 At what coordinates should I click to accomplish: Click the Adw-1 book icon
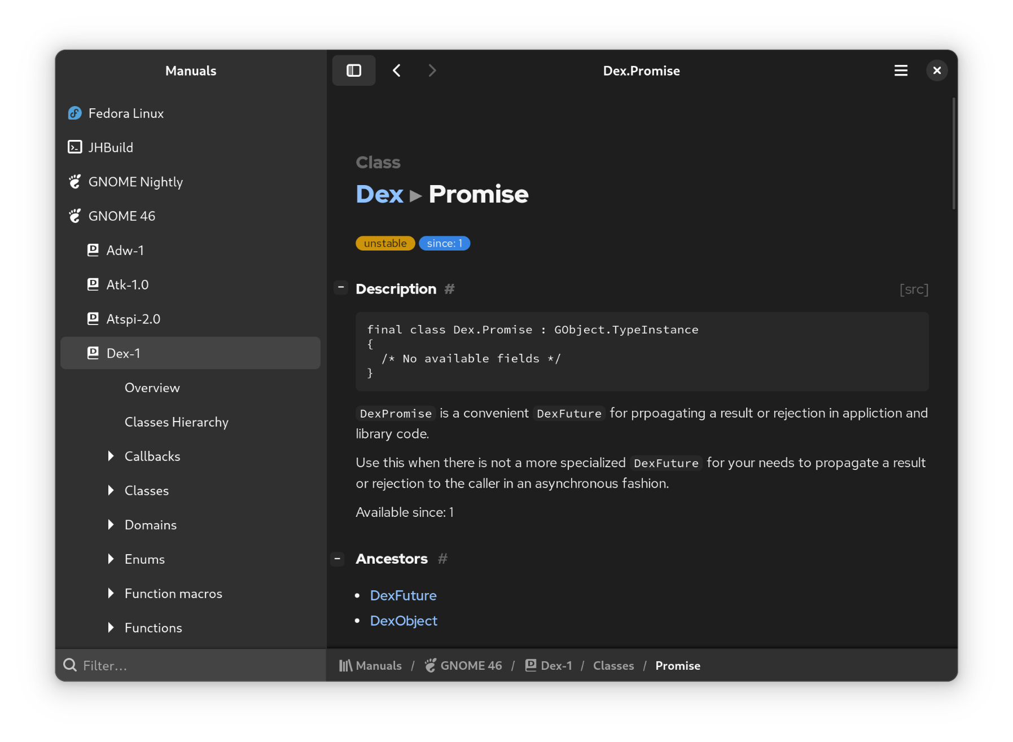tap(93, 250)
